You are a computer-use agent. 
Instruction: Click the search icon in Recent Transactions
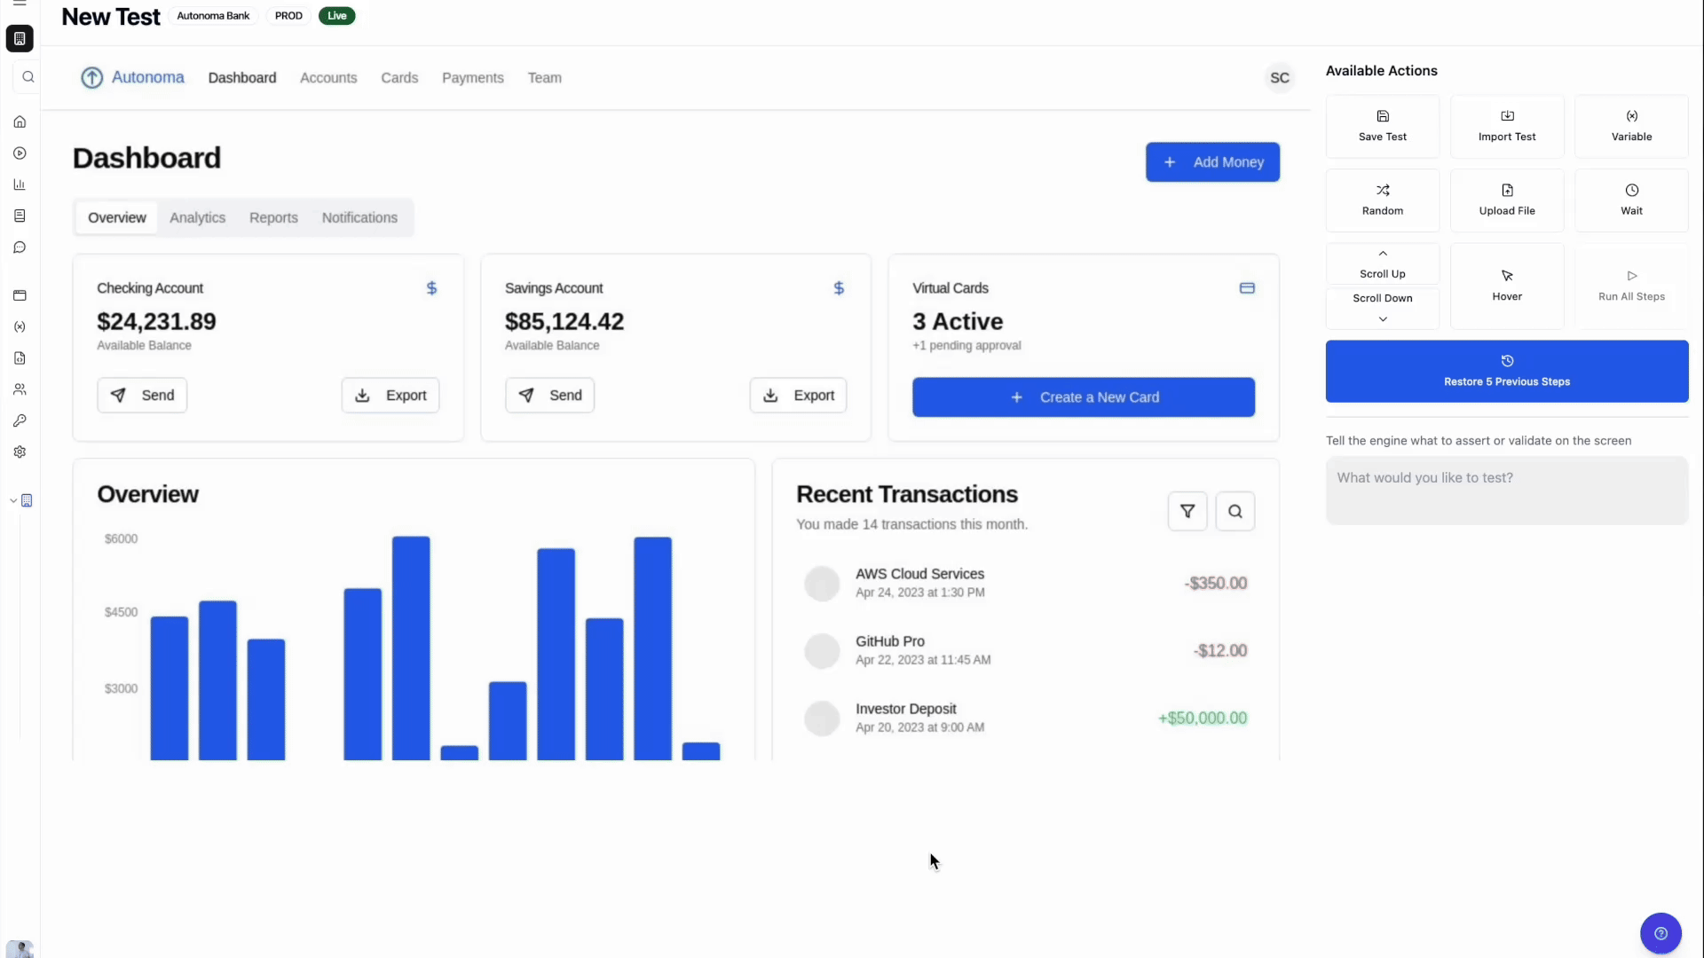click(1235, 511)
